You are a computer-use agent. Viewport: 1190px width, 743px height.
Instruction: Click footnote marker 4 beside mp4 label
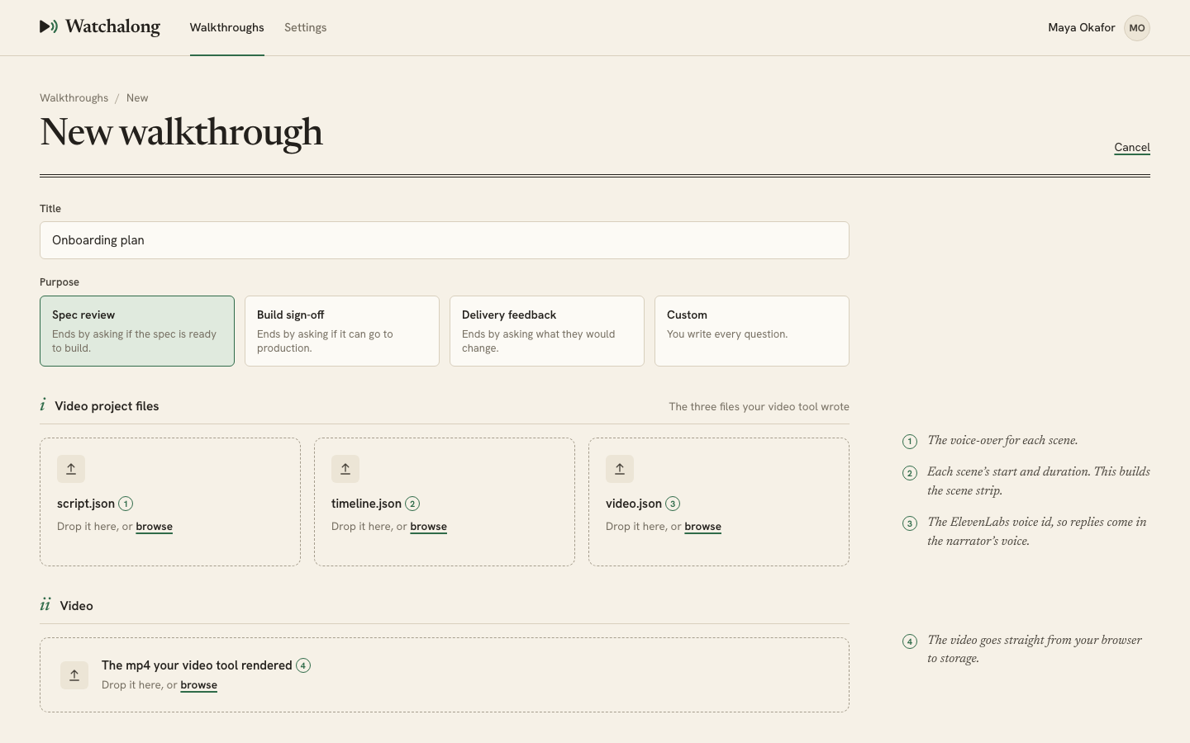tap(303, 665)
